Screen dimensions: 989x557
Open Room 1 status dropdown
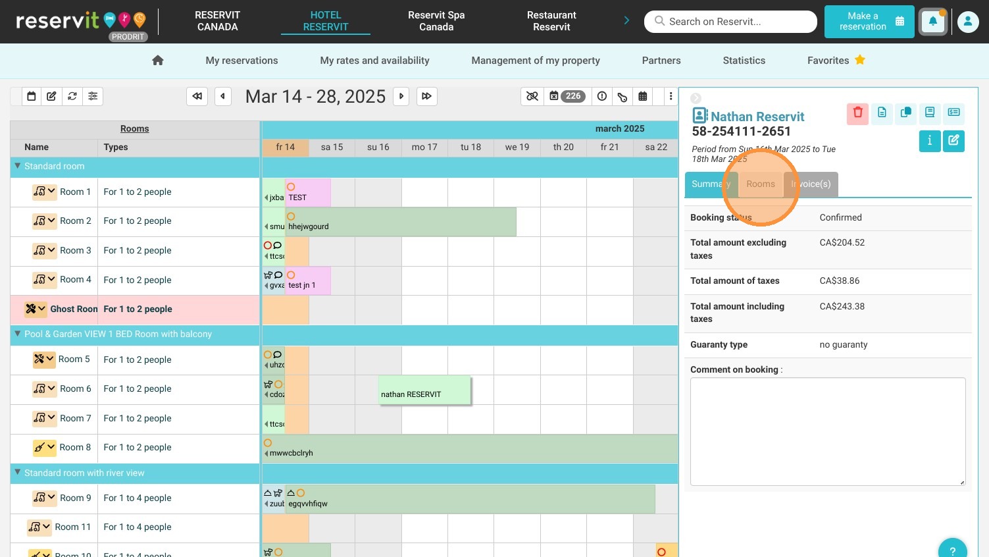tap(44, 192)
